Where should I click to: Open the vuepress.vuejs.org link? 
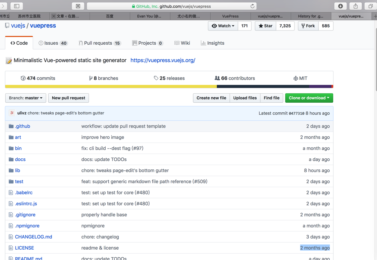click(163, 60)
